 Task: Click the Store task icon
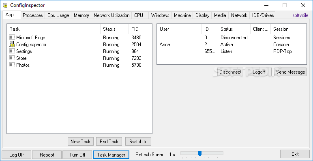(12, 58)
